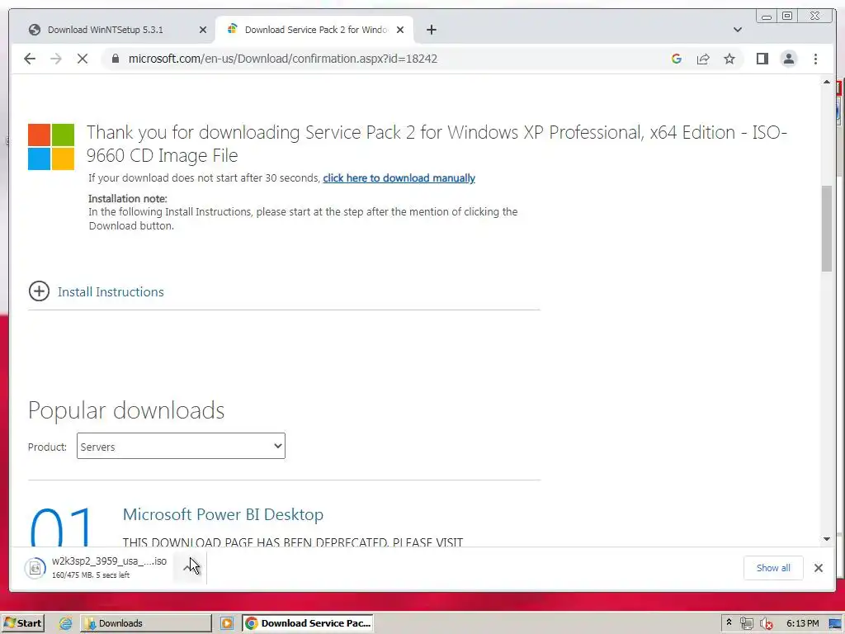View site security lock info
The image size is (845, 634).
pos(116,59)
